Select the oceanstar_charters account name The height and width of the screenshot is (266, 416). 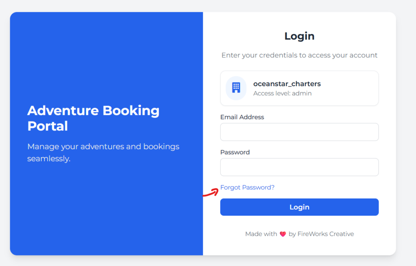click(287, 84)
